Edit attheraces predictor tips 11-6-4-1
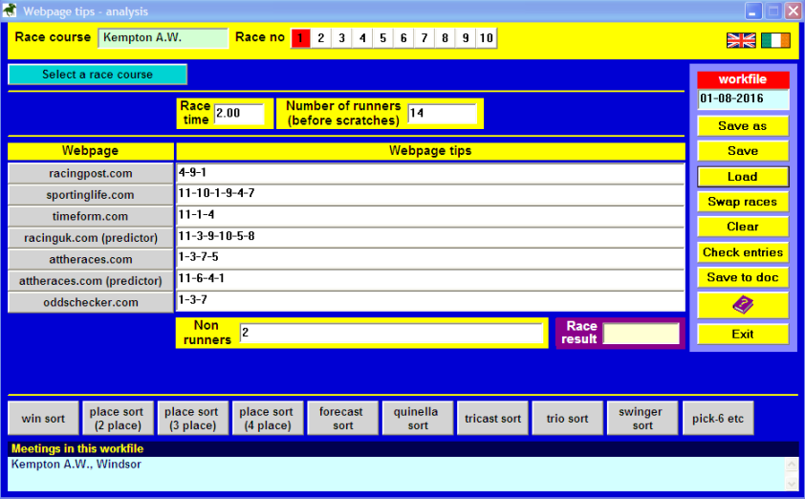 [x=431, y=281]
